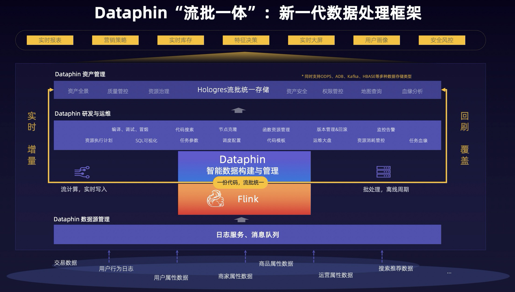Image resolution: width=515 pixels, height=292 pixels.
Task: Click the 调度配置 label
Action: point(232,140)
